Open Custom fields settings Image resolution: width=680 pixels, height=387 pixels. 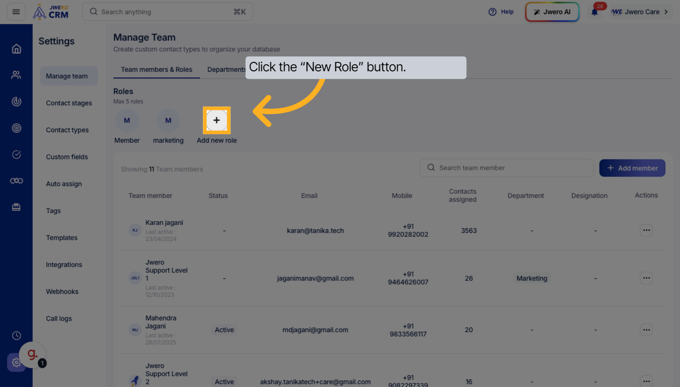coord(67,157)
